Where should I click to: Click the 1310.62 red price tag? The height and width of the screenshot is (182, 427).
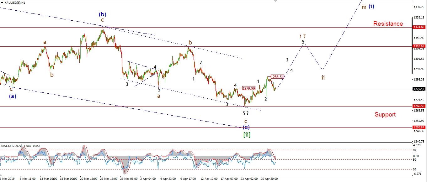coord(419,46)
